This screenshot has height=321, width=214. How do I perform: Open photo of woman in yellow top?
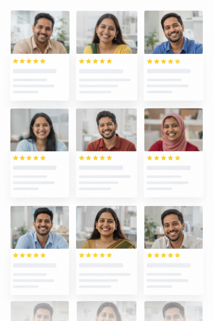point(107,32)
